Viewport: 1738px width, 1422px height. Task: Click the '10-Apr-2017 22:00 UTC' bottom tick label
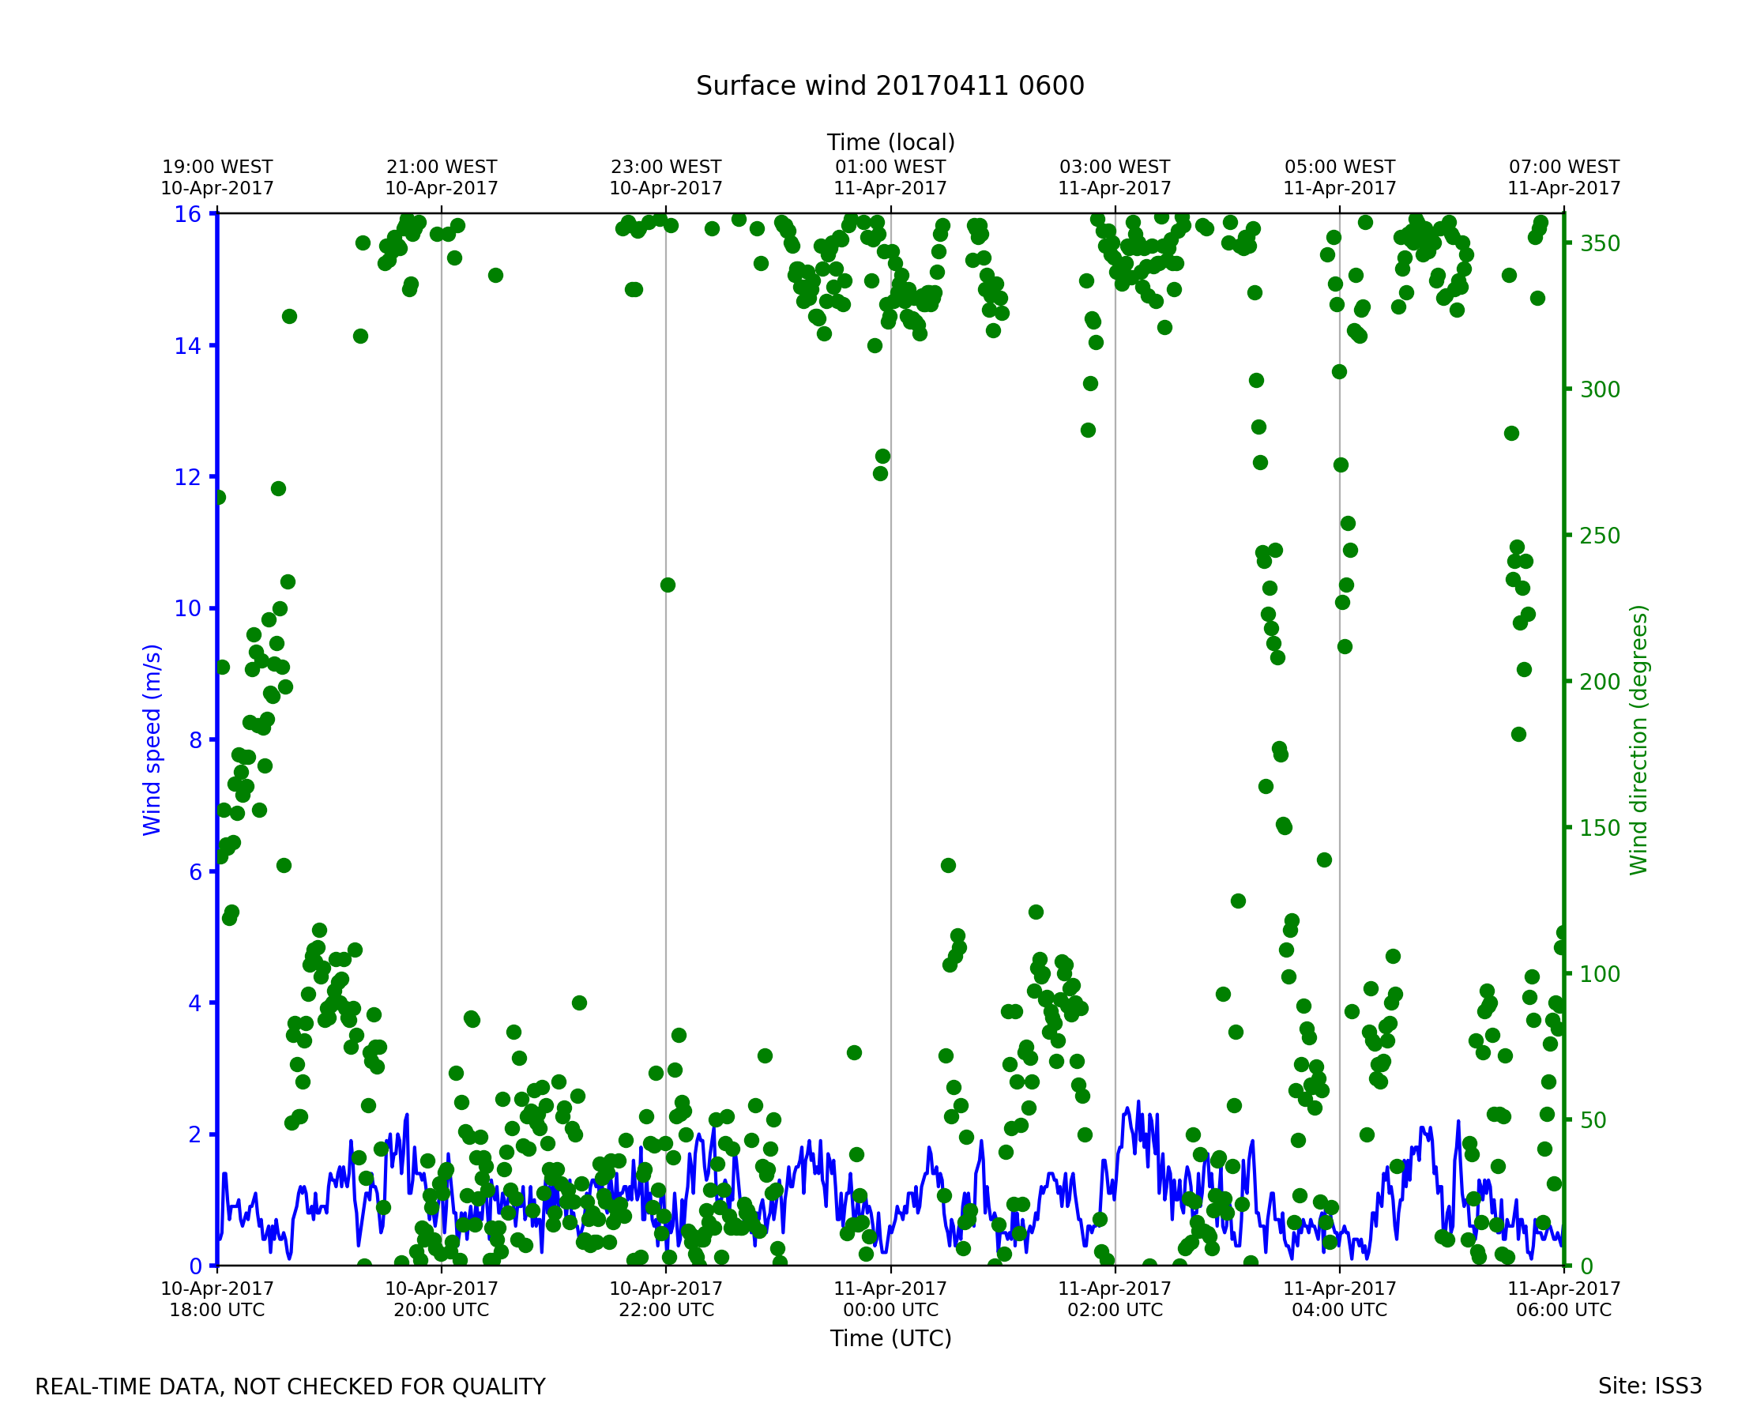click(666, 1299)
